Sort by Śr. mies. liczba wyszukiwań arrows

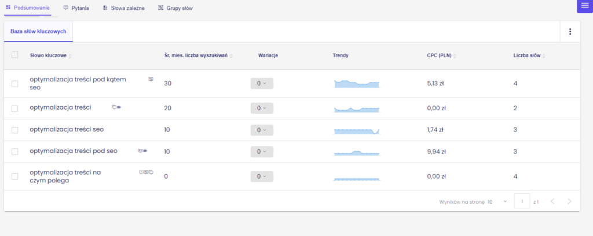tap(231, 56)
